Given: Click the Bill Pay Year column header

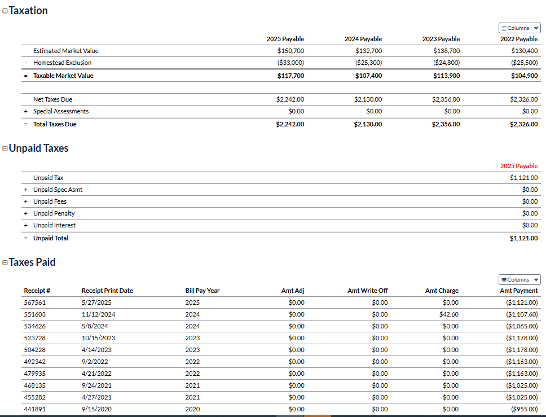Looking at the screenshot, I should point(202,291).
